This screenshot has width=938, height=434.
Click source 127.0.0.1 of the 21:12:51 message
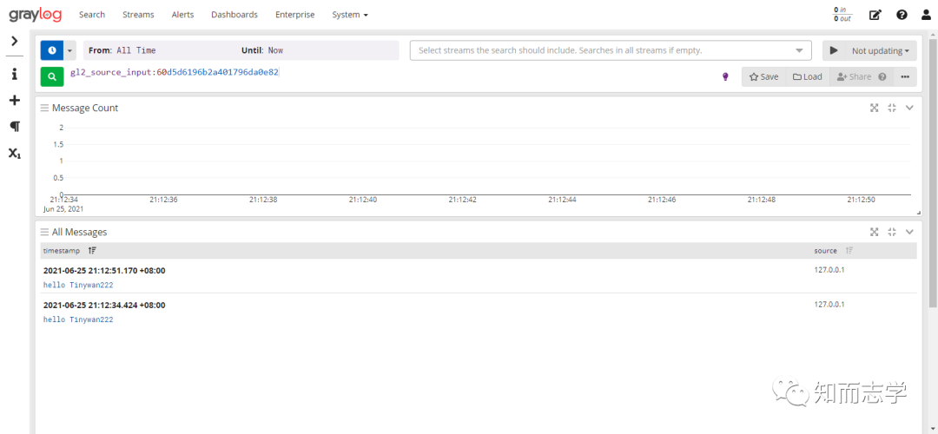click(829, 270)
